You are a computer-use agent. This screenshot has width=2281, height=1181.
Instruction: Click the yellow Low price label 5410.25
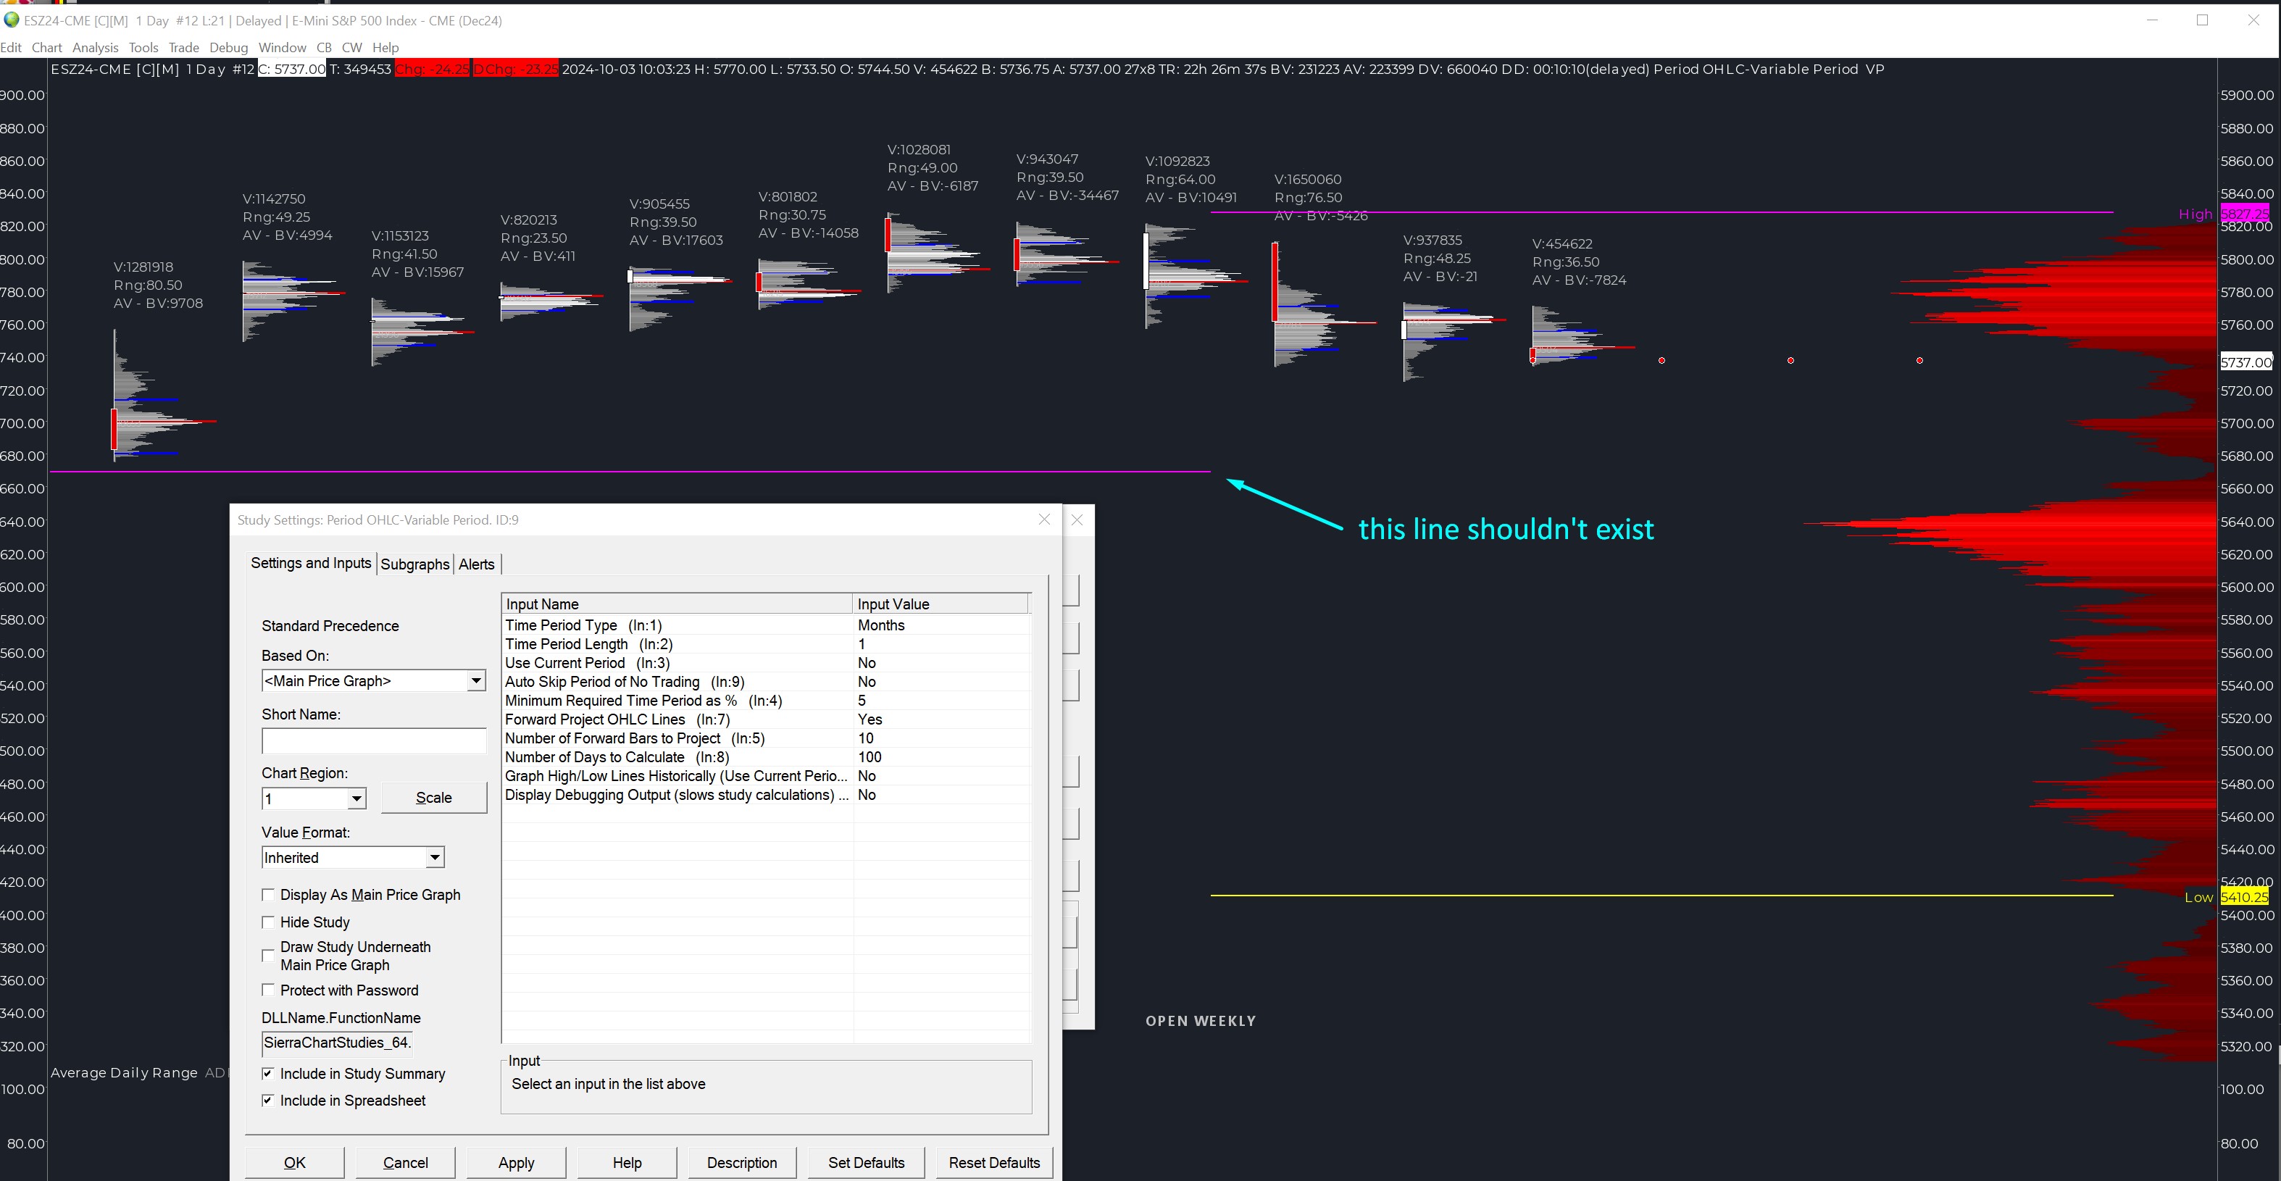point(2244,897)
